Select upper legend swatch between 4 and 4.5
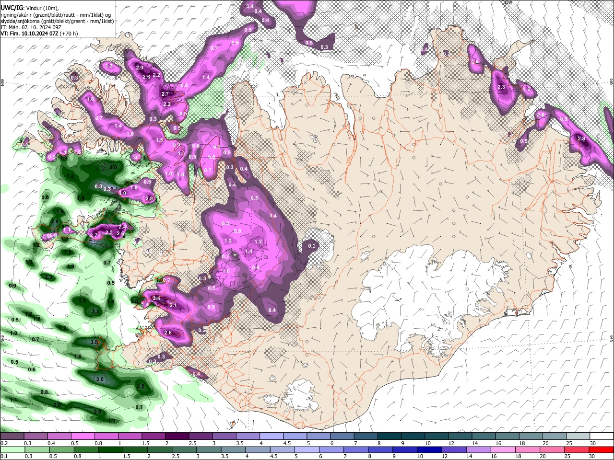The width and height of the screenshot is (614, 460). (x=271, y=437)
